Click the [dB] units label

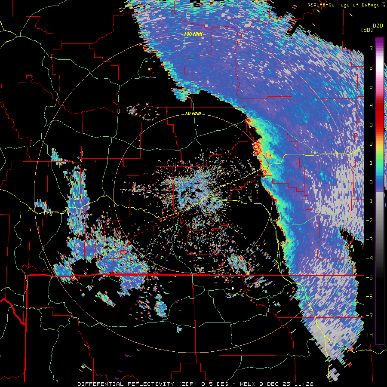coord(367,30)
